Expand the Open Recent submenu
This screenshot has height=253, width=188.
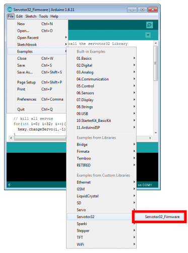(37, 37)
